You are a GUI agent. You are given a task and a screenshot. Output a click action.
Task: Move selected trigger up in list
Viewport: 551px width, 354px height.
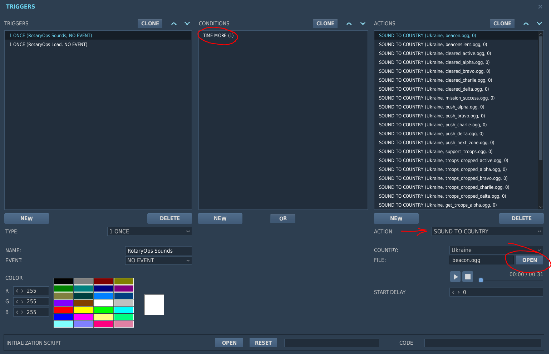click(174, 24)
